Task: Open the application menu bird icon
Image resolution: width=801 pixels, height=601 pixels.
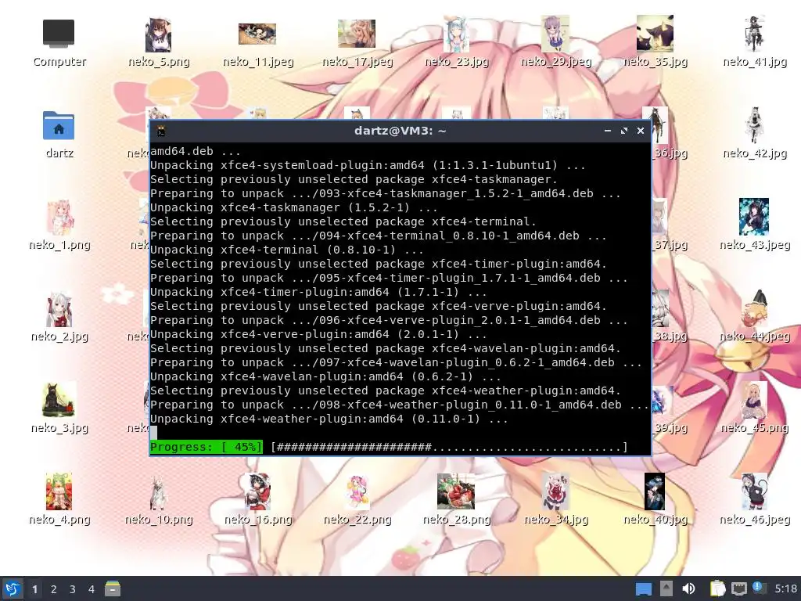Action: point(13,588)
